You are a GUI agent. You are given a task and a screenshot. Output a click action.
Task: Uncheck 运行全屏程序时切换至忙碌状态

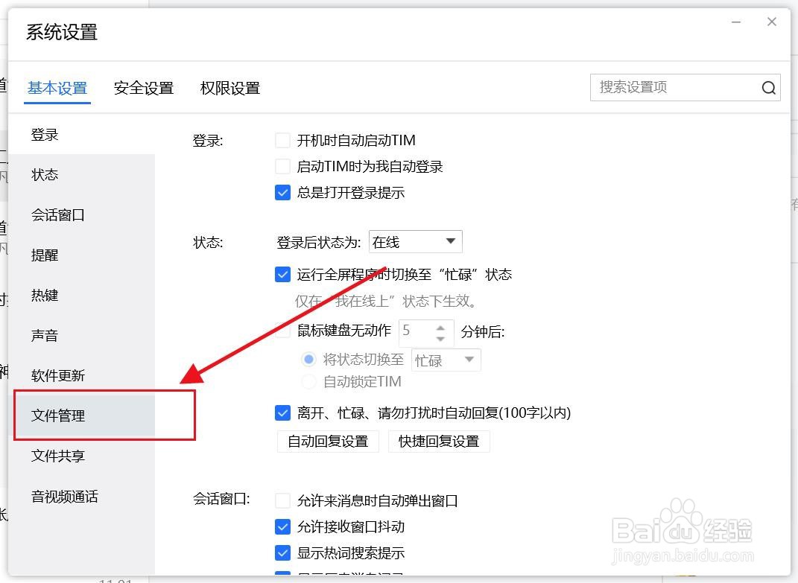pyautogui.click(x=282, y=275)
